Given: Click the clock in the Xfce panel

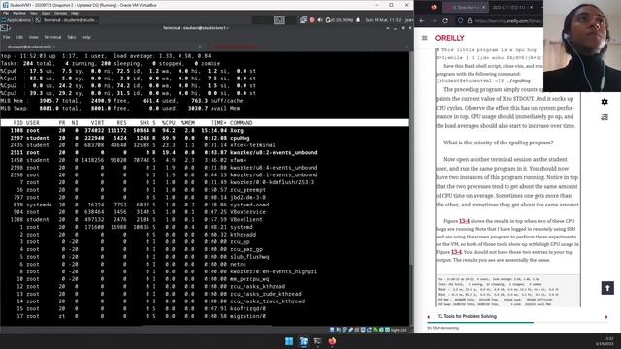Looking at the screenshot, I should 383,19.
